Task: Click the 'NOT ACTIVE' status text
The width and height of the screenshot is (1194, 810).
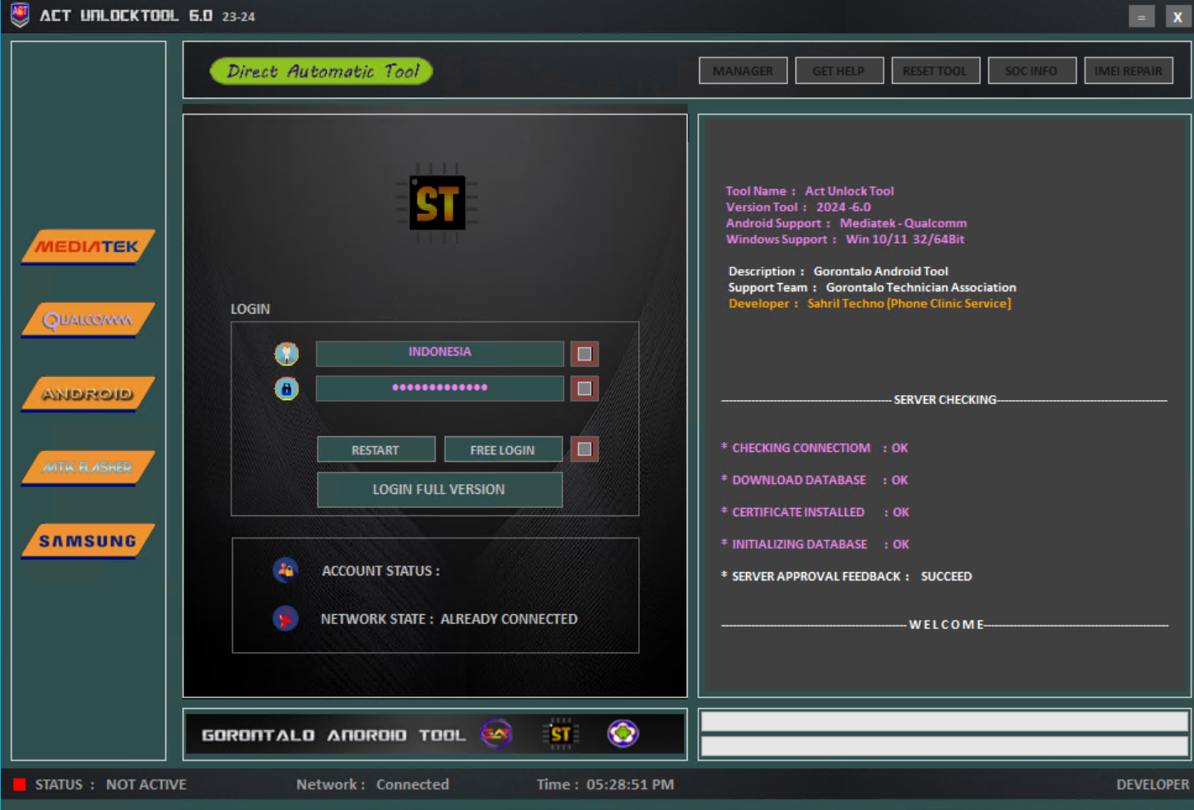Action: click(x=147, y=785)
